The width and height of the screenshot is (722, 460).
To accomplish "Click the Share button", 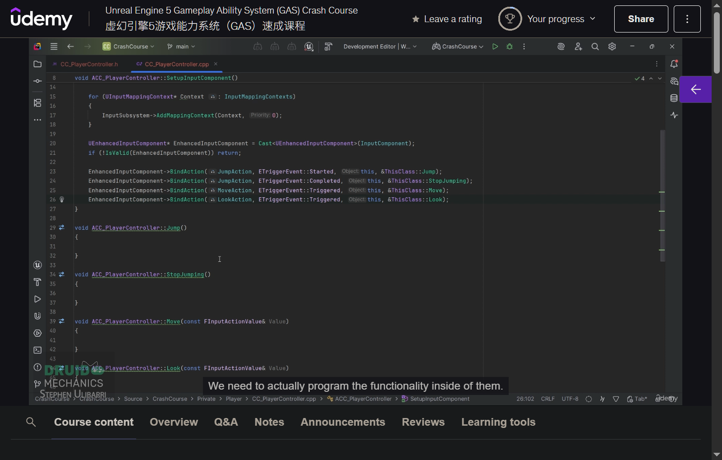I will [x=641, y=19].
